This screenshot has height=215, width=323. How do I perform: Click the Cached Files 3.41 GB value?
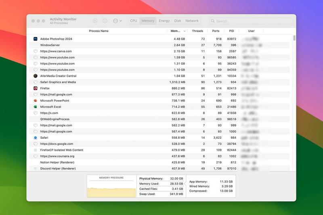point(177,189)
